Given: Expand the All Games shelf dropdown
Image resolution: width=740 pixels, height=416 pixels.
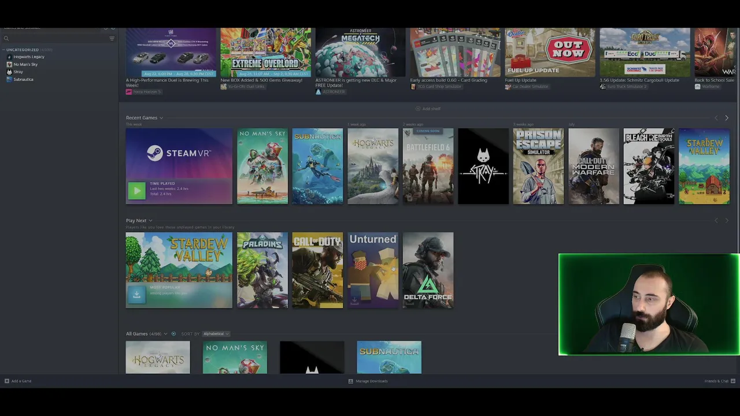Looking at the screenshot, I should [x=165, y=334].
